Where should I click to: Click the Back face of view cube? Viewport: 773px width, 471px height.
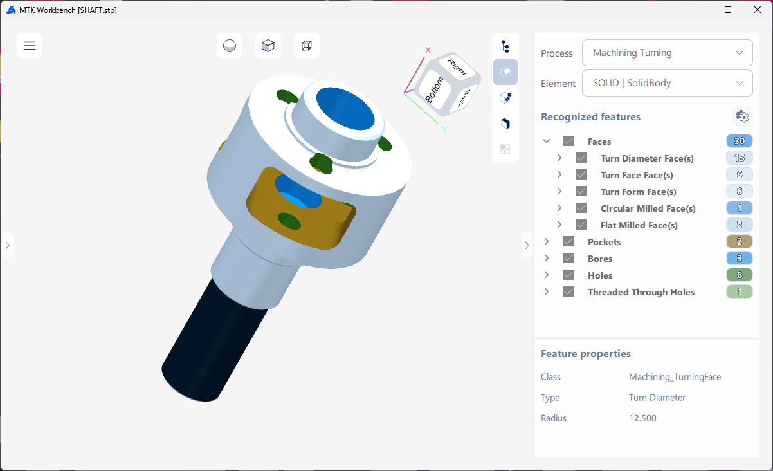point(464,97)
